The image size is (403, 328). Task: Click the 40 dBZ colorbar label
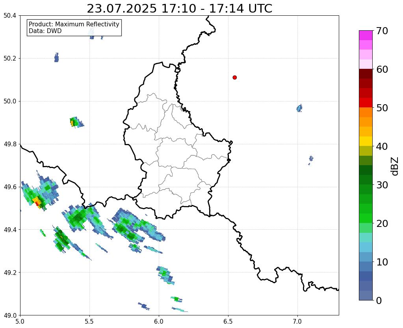coord(382,146)
